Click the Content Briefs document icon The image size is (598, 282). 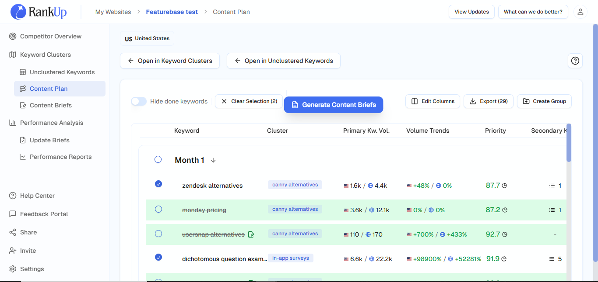[23, 105]
